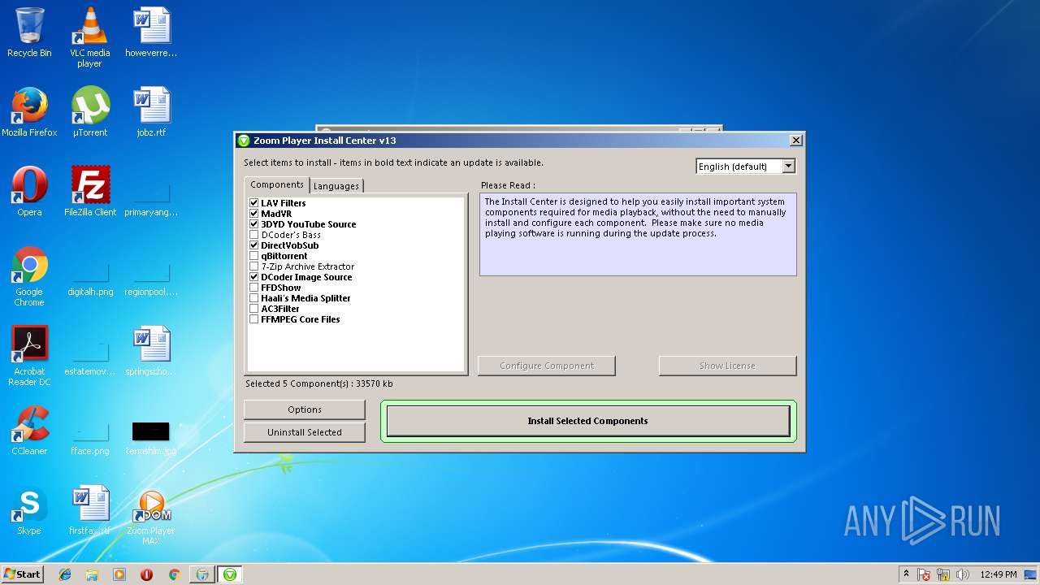The image size is (1040, 585).
Task: Click the taskbar clock showing 12:49 PM
Action: (x=998, y=574)
